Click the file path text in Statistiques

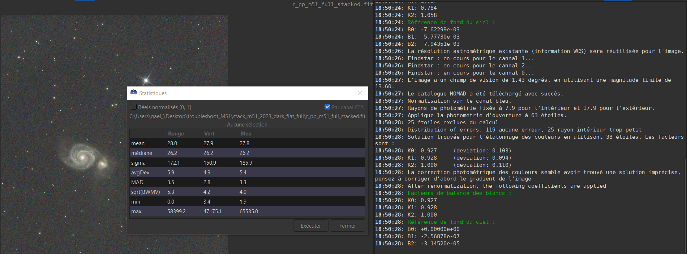tap(247, 116)
